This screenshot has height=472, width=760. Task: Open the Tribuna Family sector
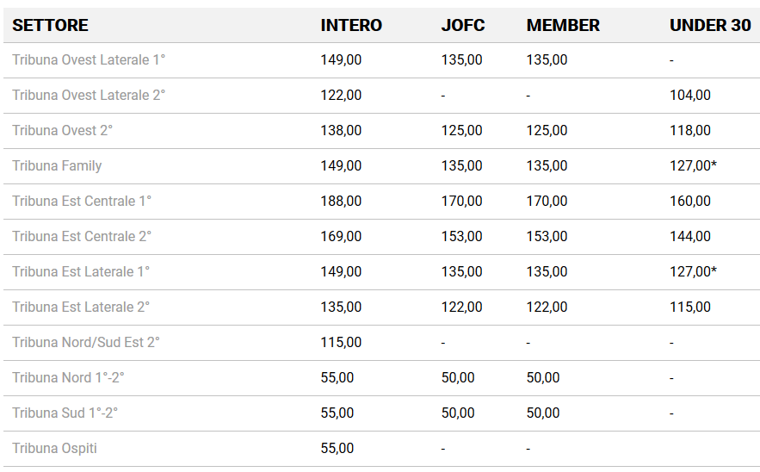click(x=57, y=166)
